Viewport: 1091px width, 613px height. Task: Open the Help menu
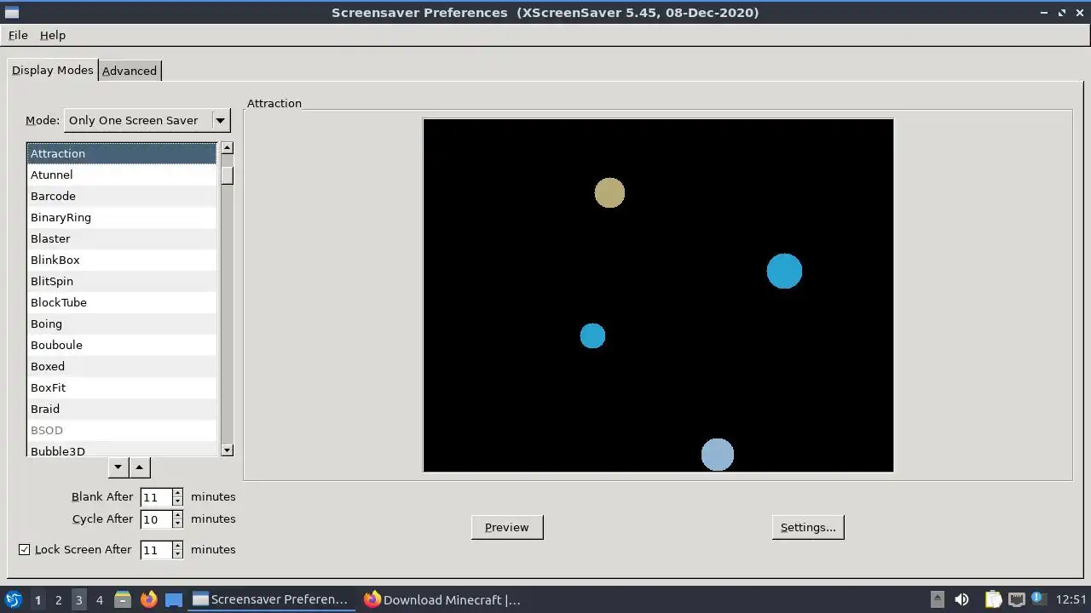pyautogui.click(x=53, y=35)
